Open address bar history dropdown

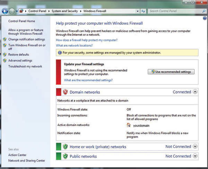pyautogui.click(x=138, y=11)
